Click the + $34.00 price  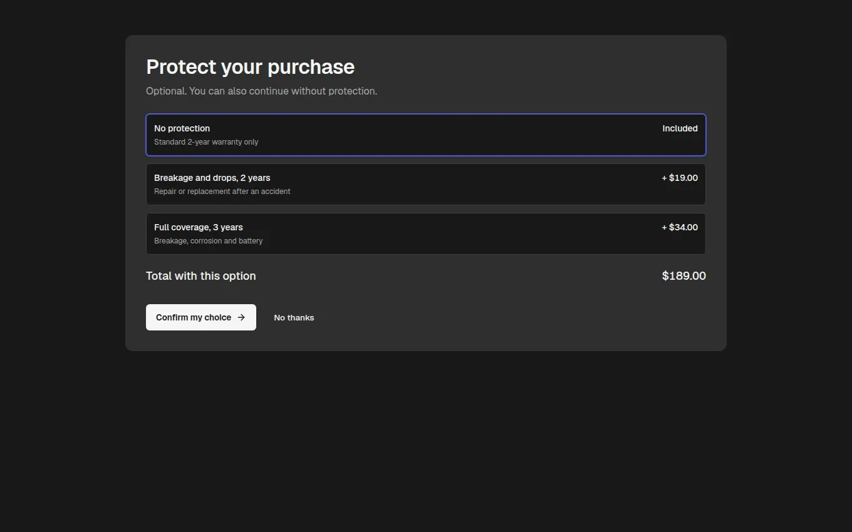pyautogui.click(x=680, y=227)
